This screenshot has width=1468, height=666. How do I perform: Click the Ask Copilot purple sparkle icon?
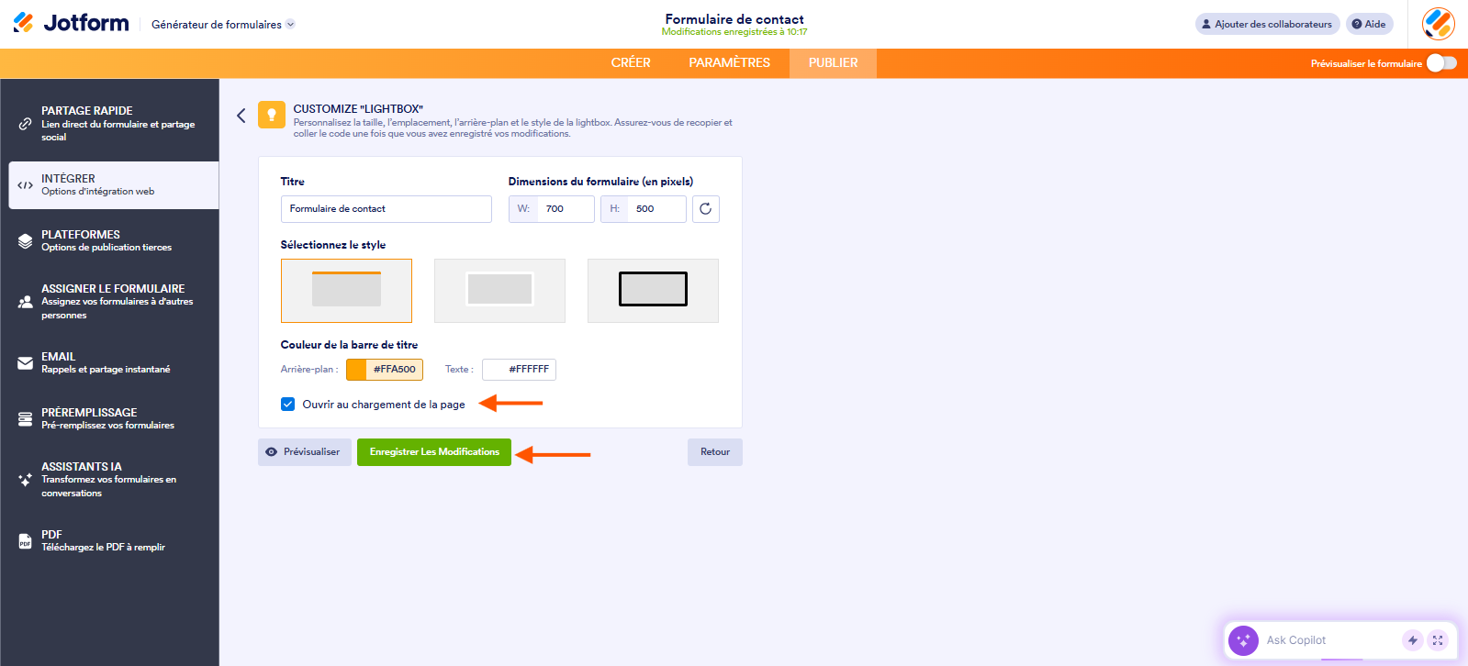coord(1243,640)
